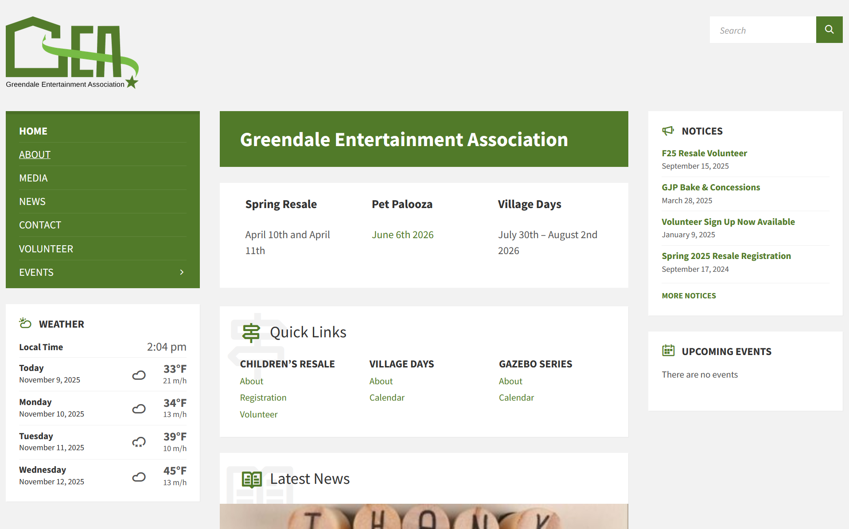Open the F25 Resale Volunteer notice
Screen dimensions: 849x529
click(704, 153)
